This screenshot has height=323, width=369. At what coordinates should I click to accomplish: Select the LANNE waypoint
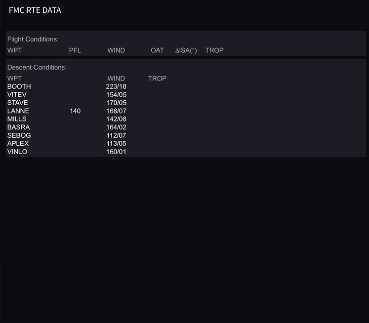pyautogui.click(x=18, y=111)
